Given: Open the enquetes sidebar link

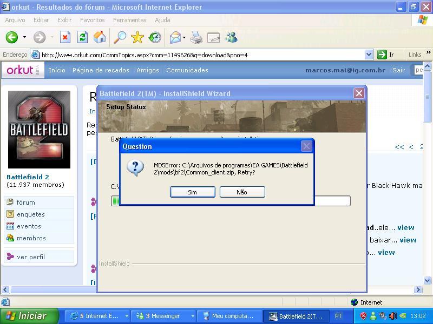Looking at the screenshot, I should 31,214.
